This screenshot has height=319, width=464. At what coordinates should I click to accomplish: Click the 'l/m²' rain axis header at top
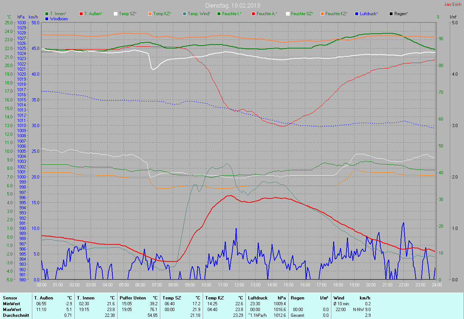(452, 17)
